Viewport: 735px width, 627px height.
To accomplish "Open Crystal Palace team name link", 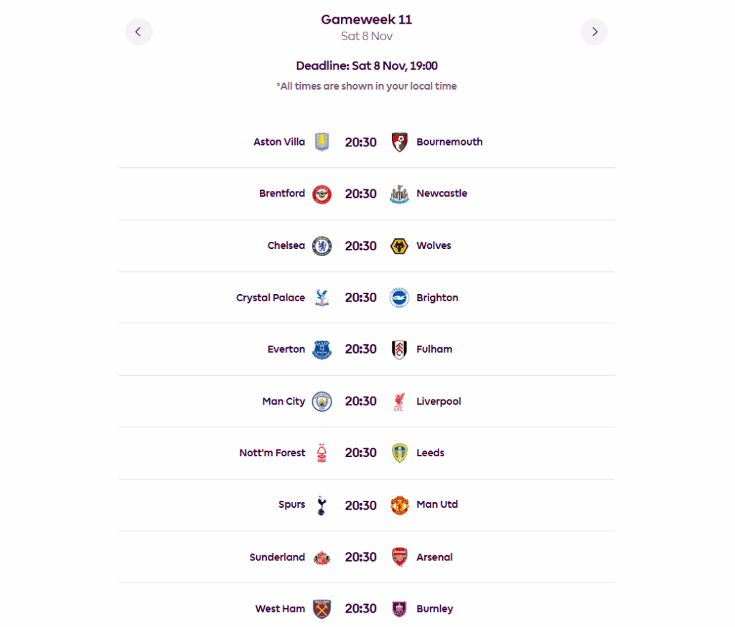I will 271,298.
